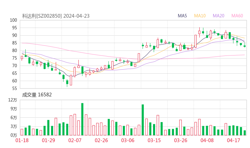250x148 pixels.
Task: Click the 95 price axis label
Action: (x=15, y=28)
